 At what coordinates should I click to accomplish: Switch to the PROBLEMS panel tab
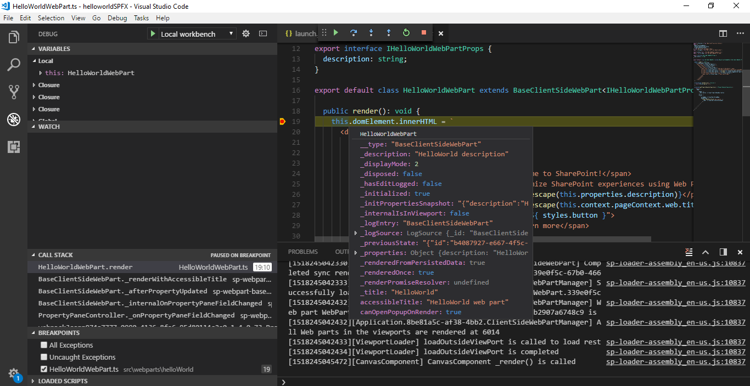303,252
